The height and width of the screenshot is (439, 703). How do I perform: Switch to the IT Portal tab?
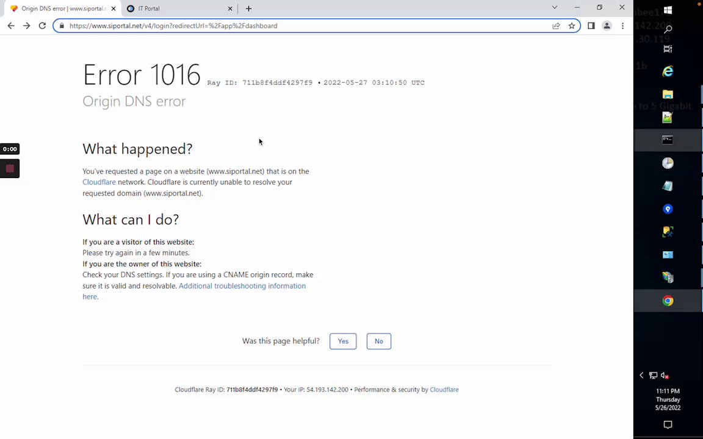click(179, 9)
